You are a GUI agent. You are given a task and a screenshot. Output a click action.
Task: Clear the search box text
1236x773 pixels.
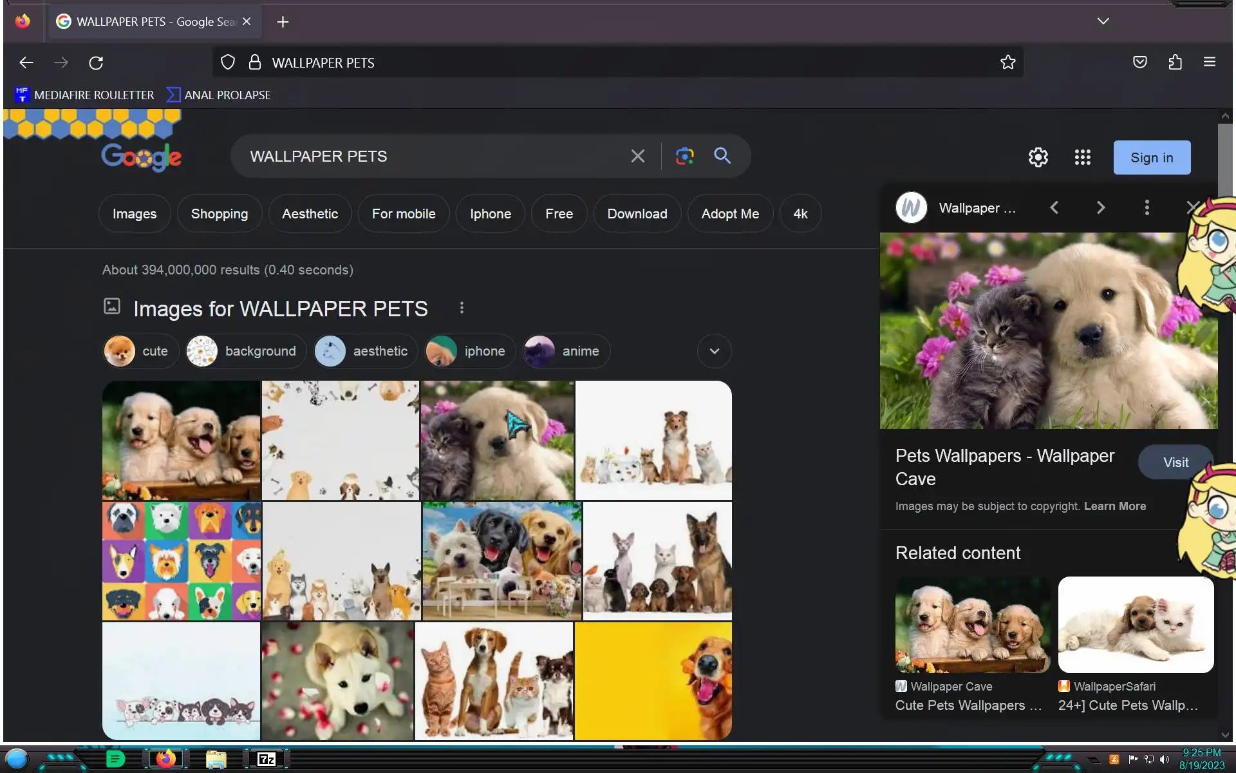click(637, 157)
